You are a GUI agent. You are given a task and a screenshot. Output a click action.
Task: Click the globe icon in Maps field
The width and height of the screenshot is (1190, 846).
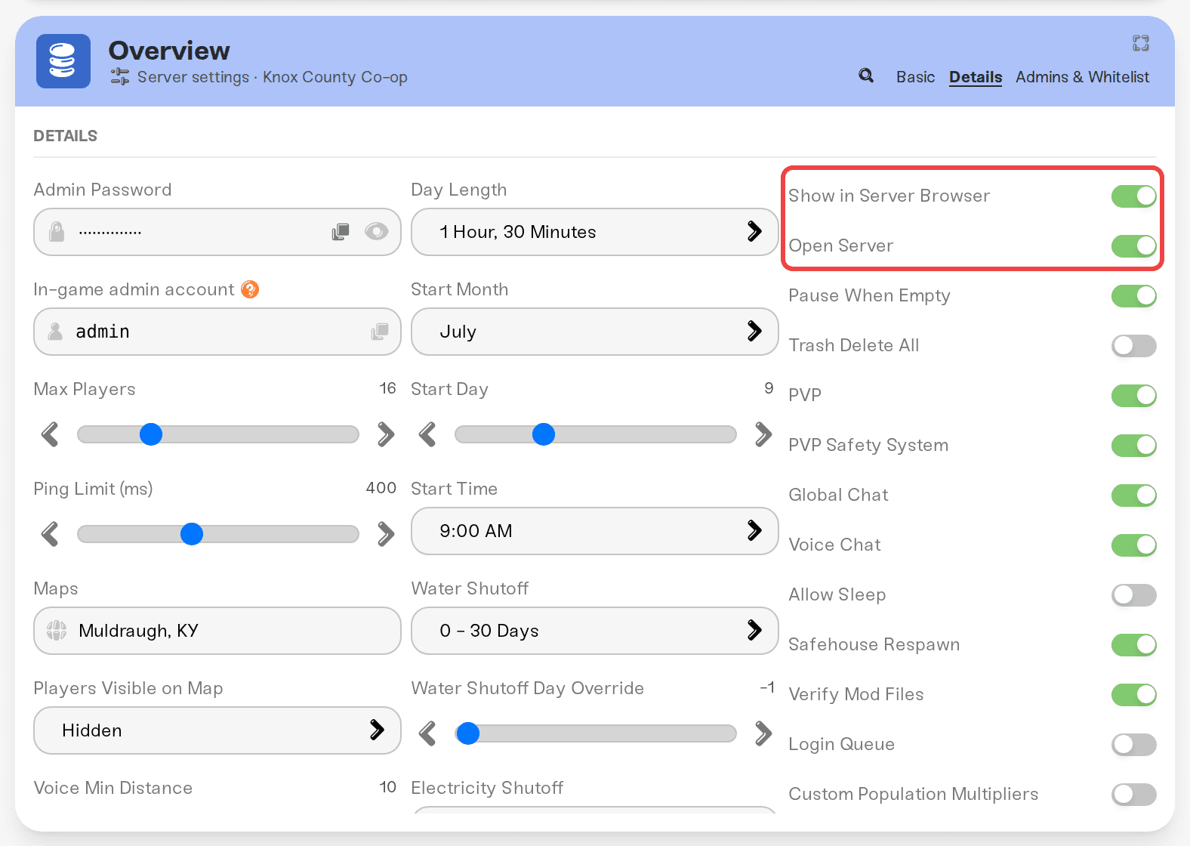click(x=57, y=631)
